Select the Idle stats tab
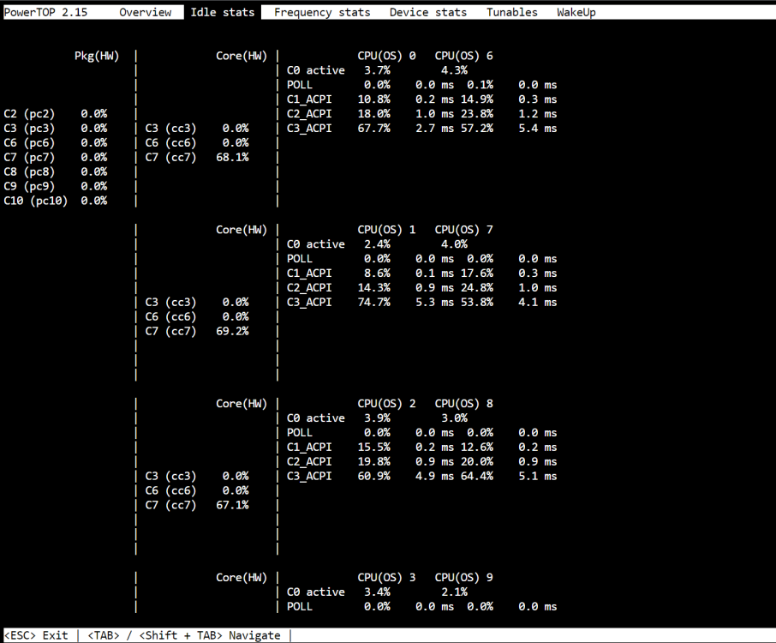Image resolution: width=776 pixels, height=643 pixels. tap(222, 12)
